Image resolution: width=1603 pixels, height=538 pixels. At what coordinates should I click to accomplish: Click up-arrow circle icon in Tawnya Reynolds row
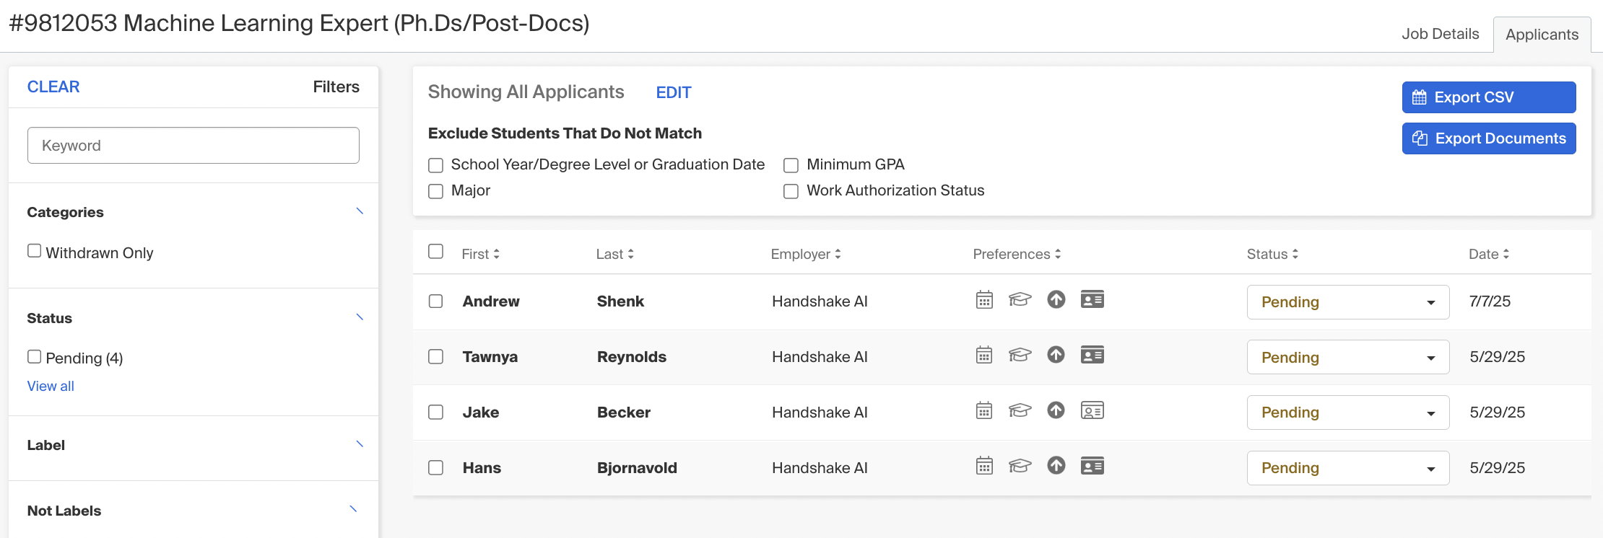[x=1056, y=355]
